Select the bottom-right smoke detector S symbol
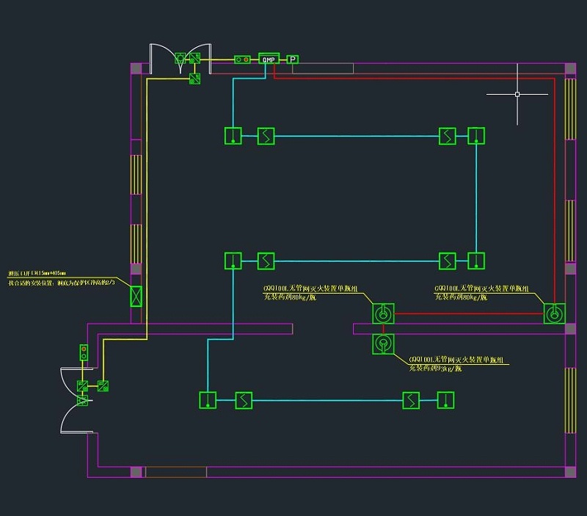Screen dimensions: 587x516 click(x=412, y=400)
